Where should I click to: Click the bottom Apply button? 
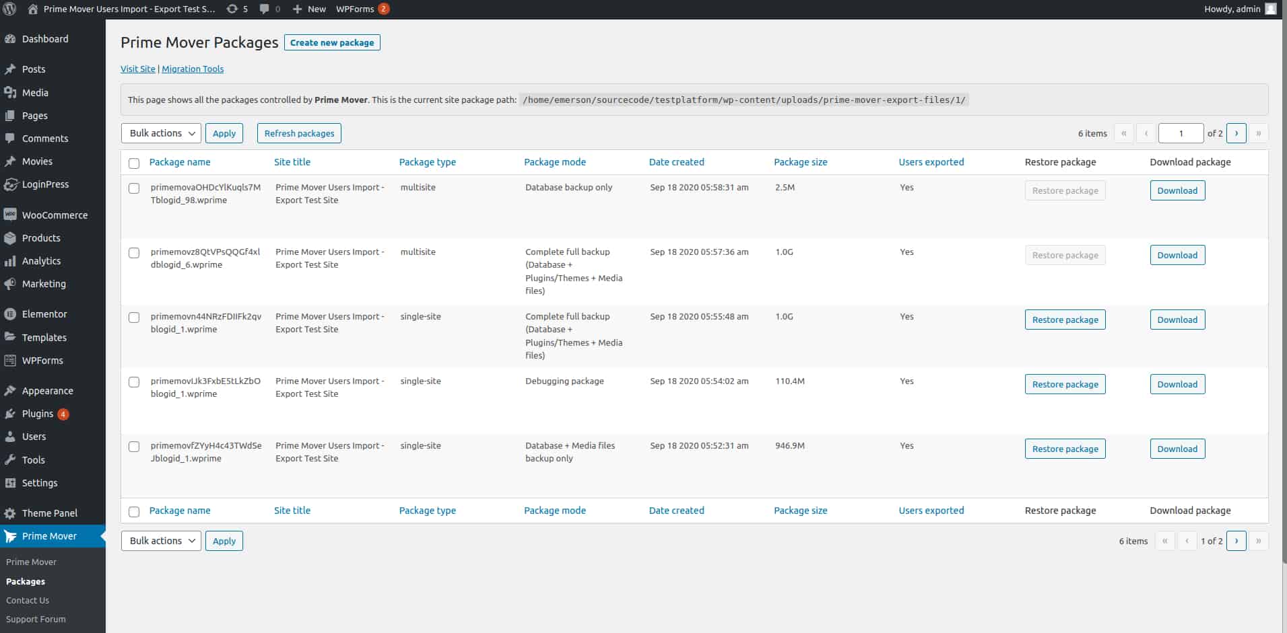point(224,541)
